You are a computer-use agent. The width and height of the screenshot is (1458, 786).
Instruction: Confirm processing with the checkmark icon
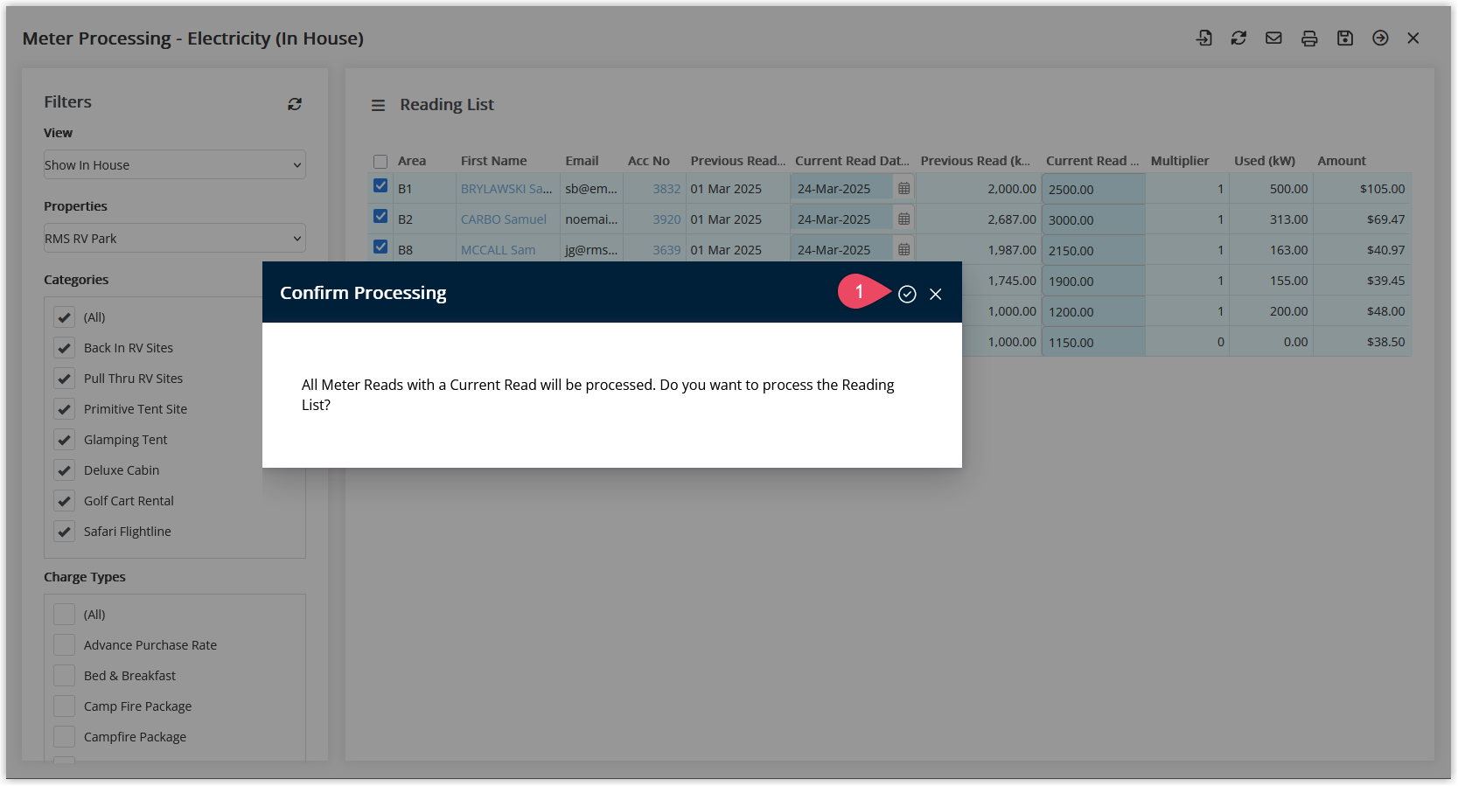pyautogui.click(x=907, y=294)
